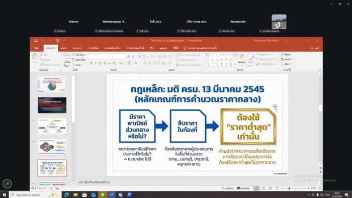The height and width of the screenshot is (198, 352).
Task: Switch to the Animations ribbon tab
Action: (x=112, y=48)
